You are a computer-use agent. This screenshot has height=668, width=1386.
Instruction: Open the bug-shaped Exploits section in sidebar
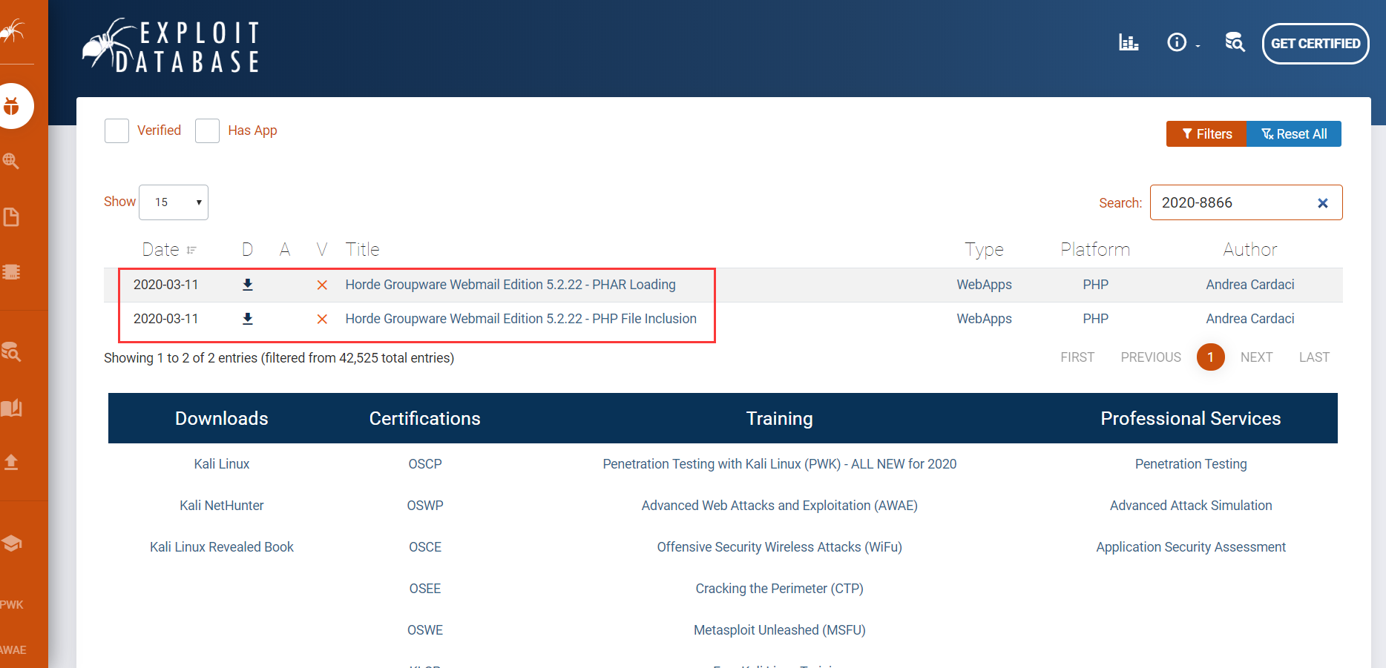point(13,105)
